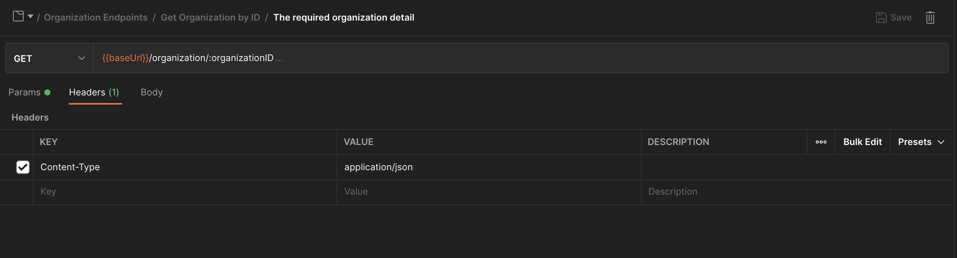957x258 pixels.
Task: Open the Params tab
Action: pyautogui.click(x=25, y=92)
